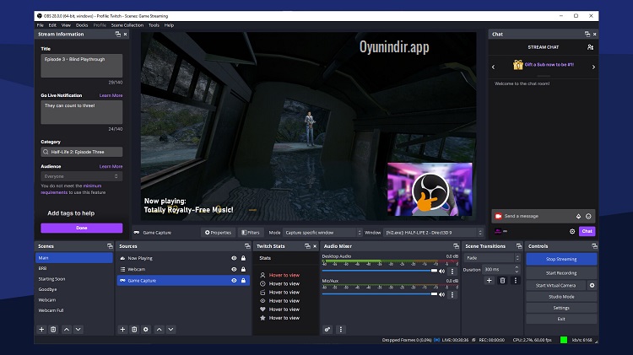Open the Tools menu
The width and height of the screenshot is (633, 355).
click(x=154, y=25)
